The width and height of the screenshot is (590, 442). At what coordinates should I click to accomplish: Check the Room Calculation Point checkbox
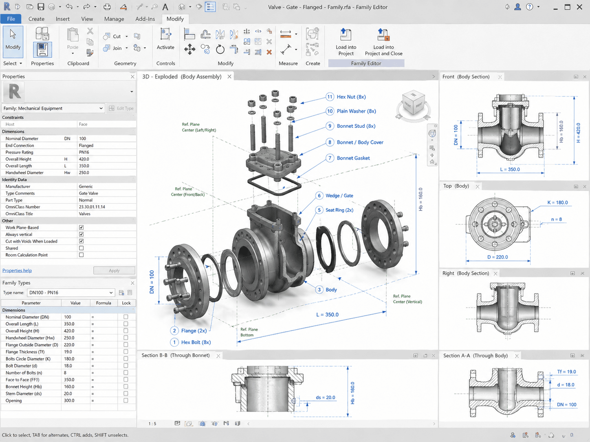coord(81,255)
